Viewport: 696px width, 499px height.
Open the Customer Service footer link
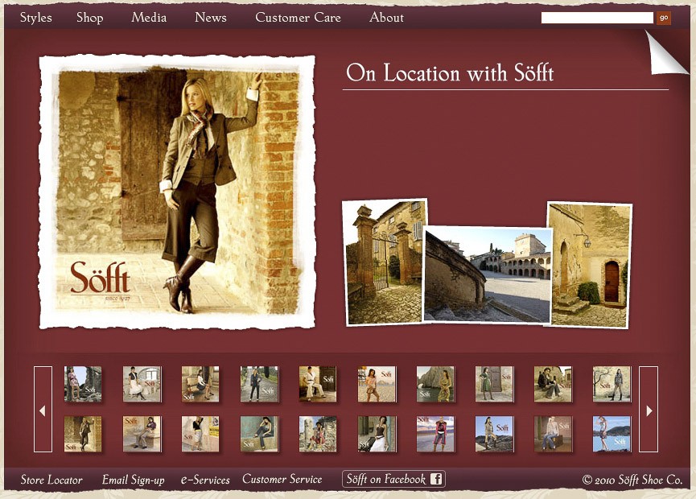point(282,480)
